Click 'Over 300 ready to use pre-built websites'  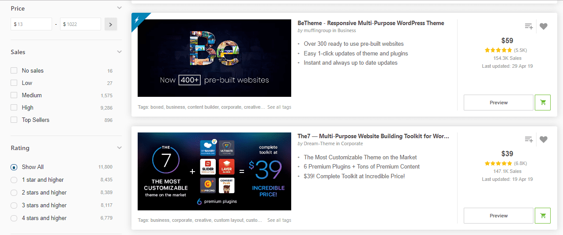(x=354, y=44)
